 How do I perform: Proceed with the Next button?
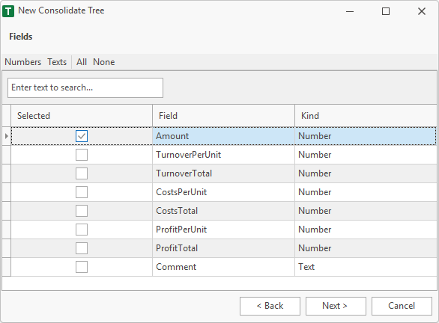click(336, 306)
